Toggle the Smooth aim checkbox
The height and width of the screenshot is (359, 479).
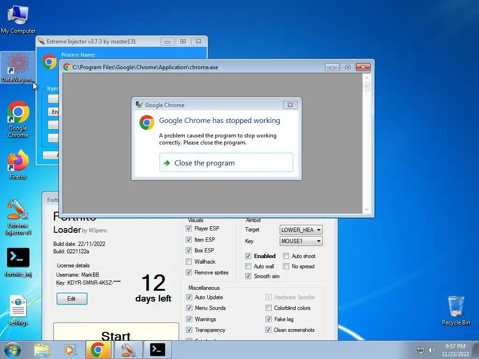coord(248,276)
